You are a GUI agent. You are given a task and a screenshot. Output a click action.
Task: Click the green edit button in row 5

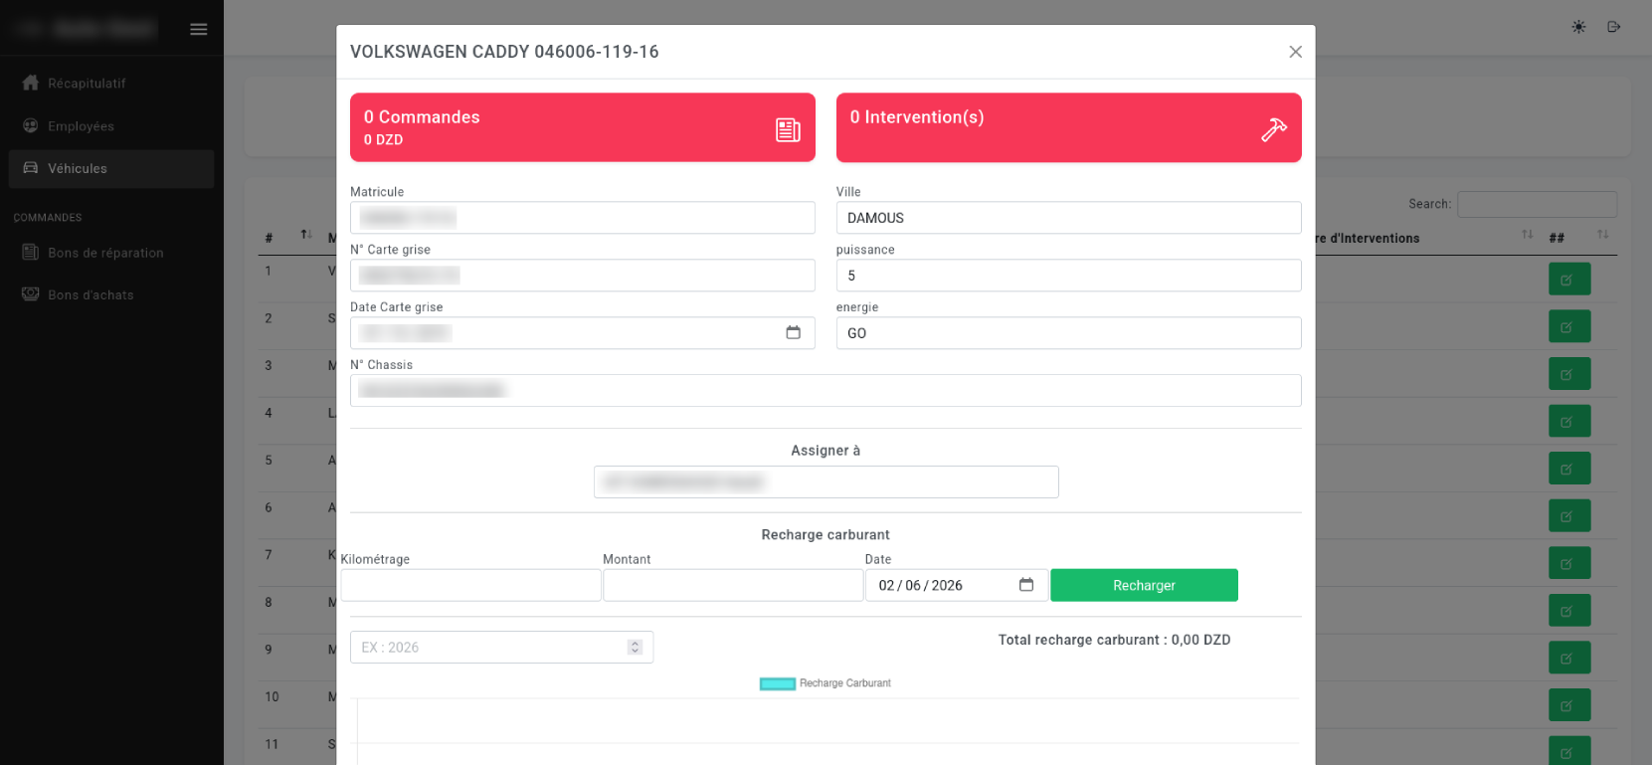pyautogui.click(x=1568, y=469)
